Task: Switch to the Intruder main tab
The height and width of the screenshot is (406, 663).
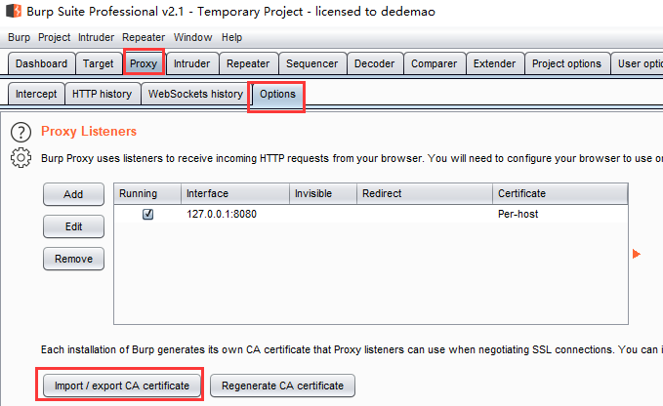Action: pos(192,63)
